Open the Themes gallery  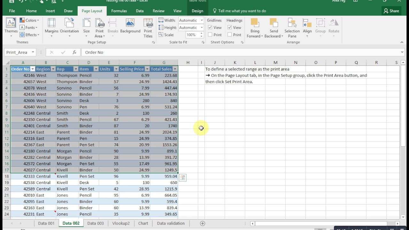[x=11, y=27]
